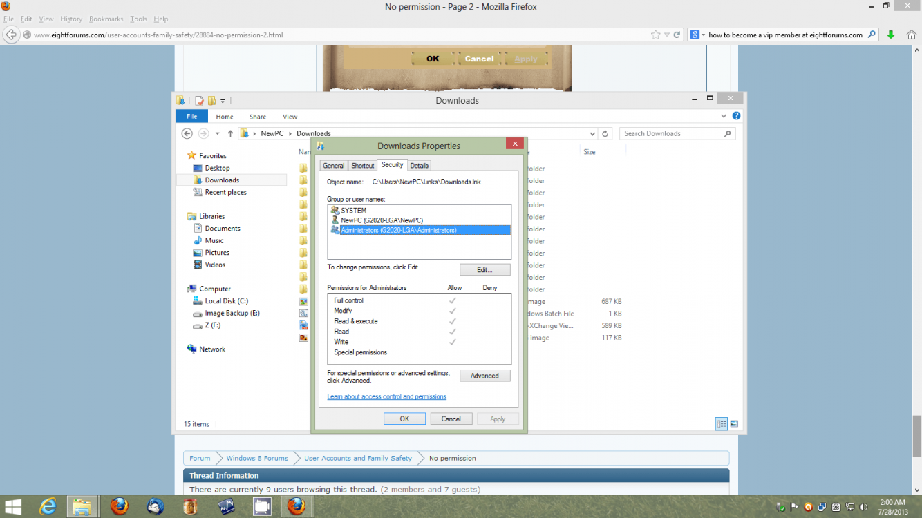Click the New folder icon in Explorer title bar
The image size is (922, 518).
pyautogui.click(x=211, y=100)
